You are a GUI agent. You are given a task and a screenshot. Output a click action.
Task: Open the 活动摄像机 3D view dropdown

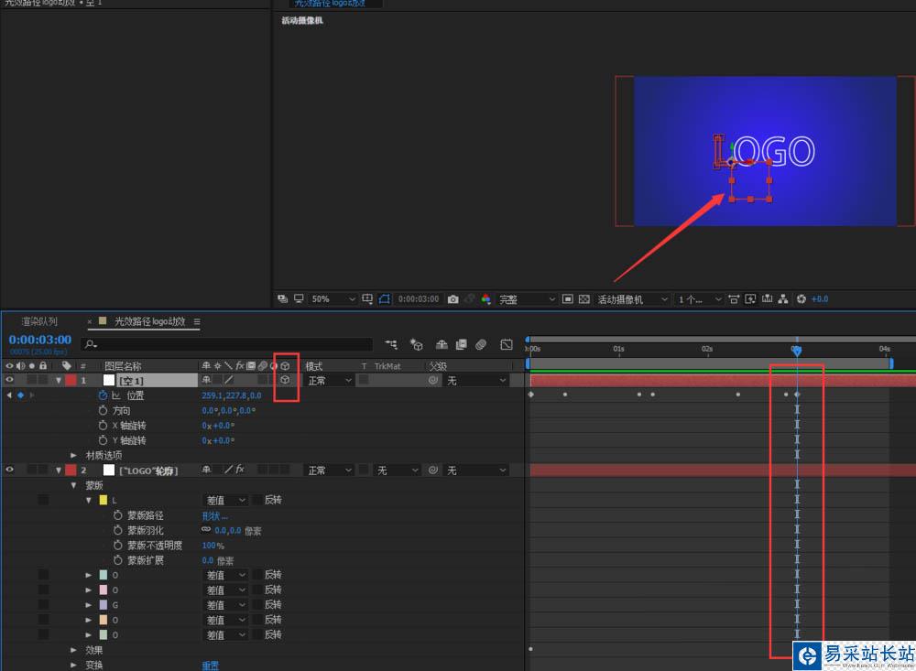click(x=632, y=299)
